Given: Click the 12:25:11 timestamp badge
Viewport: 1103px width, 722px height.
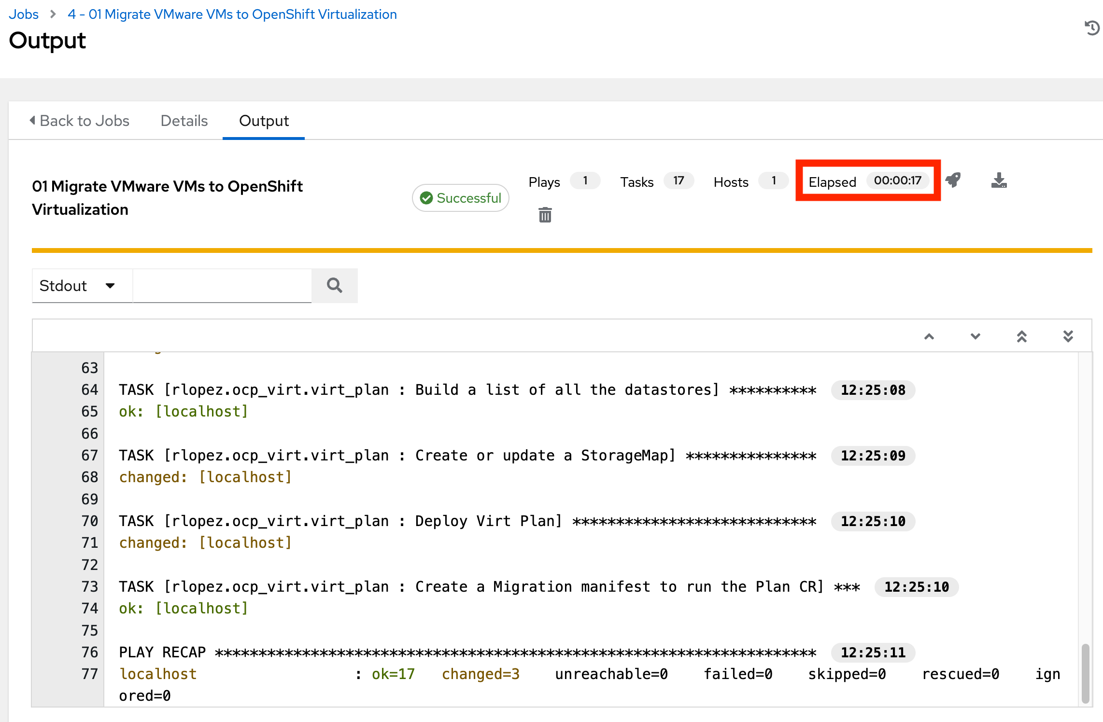Looking at the screenshot, I should point(873,653).
